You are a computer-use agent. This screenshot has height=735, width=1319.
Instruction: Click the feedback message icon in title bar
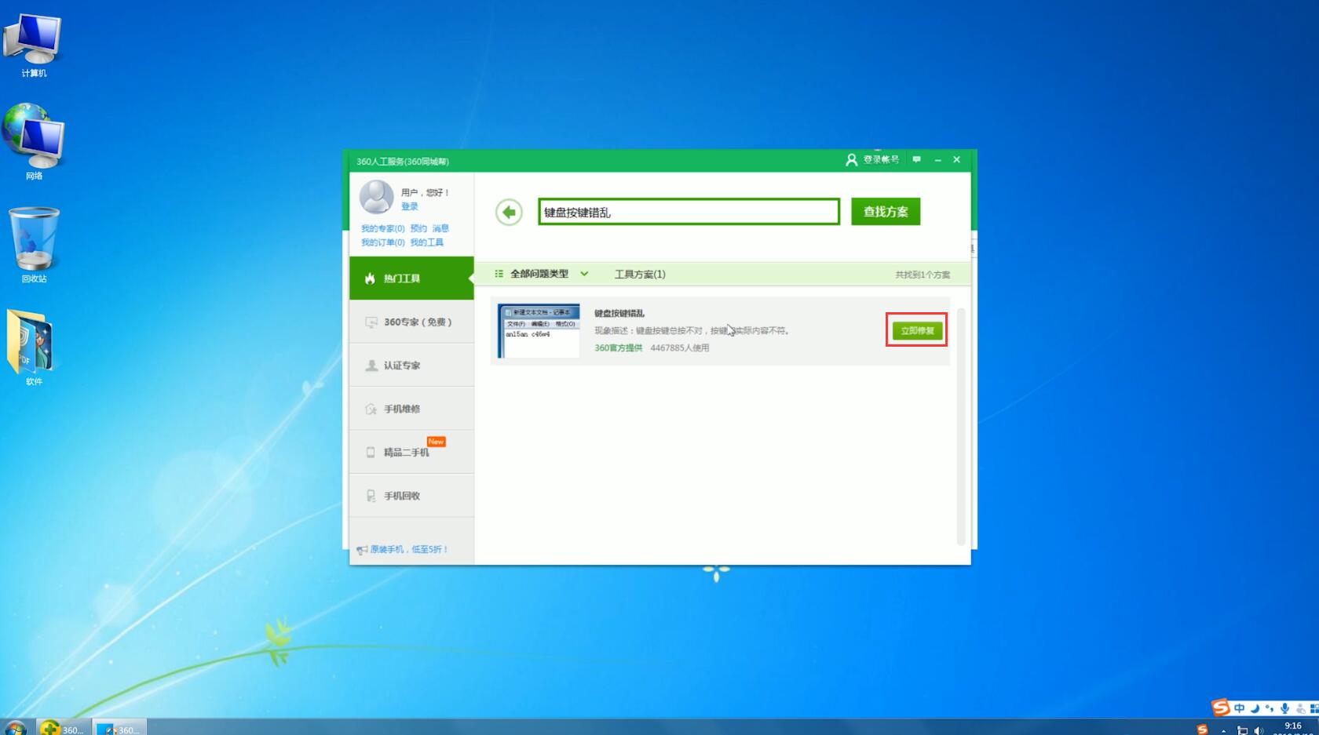point(916,159)
